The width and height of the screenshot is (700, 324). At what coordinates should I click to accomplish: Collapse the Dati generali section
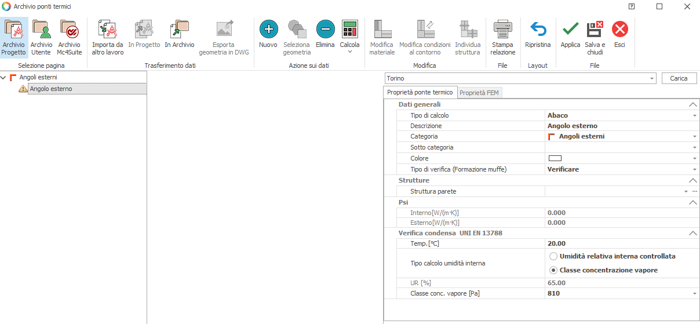692,104
